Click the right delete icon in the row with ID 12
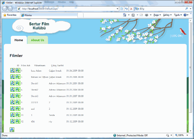 tap(18, 121)
